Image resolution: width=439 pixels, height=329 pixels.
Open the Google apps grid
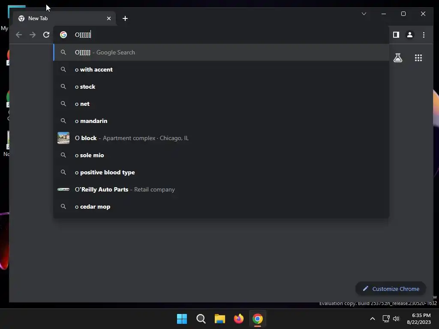(x=418, y=58)
